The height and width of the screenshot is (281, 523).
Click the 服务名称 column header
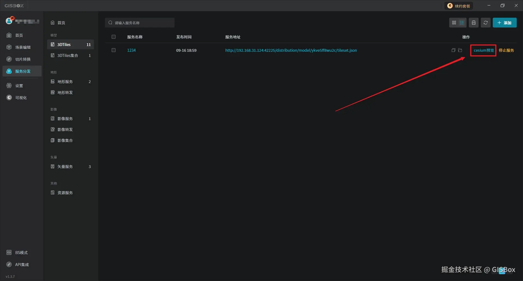135,37
